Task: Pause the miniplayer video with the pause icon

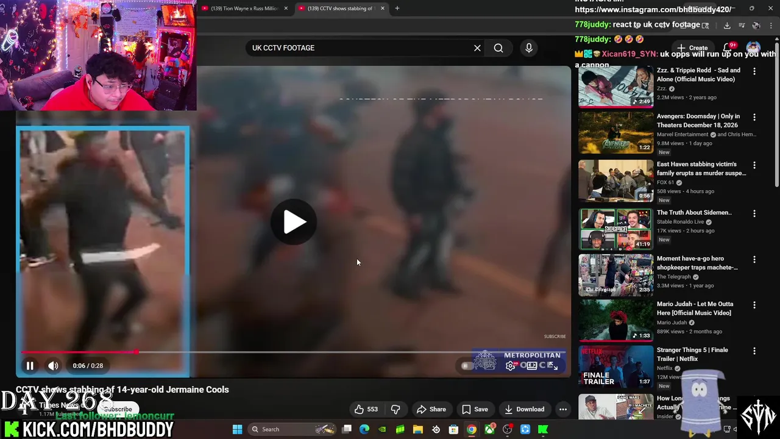Action: click(29, 366)
